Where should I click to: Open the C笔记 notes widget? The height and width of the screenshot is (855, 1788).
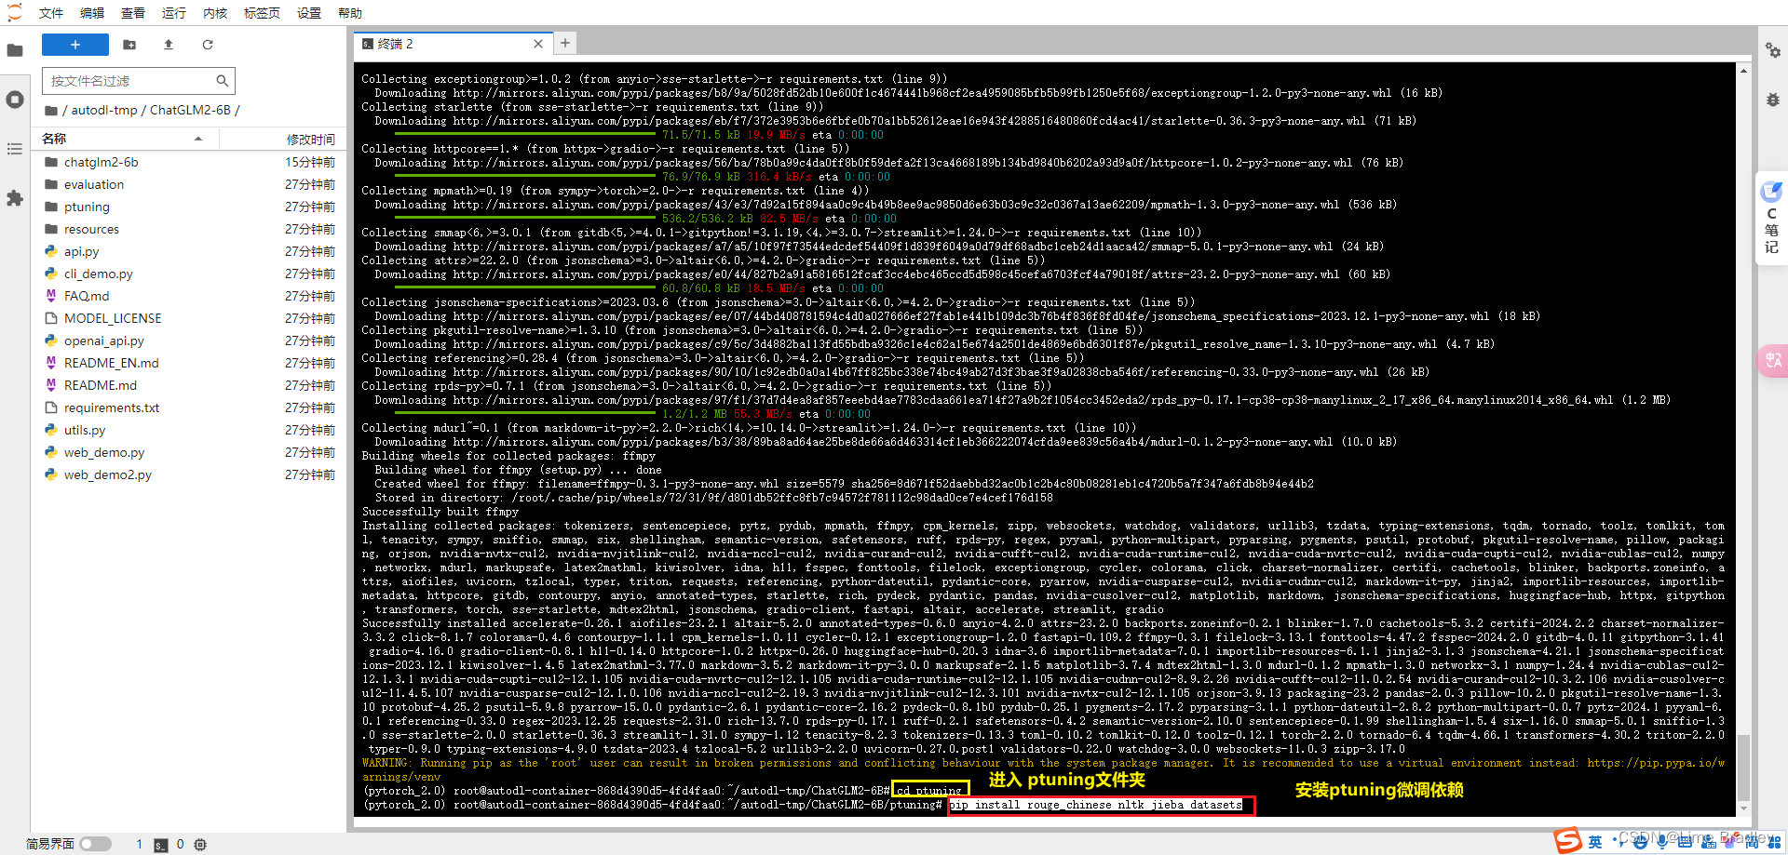click(1771, 219)
